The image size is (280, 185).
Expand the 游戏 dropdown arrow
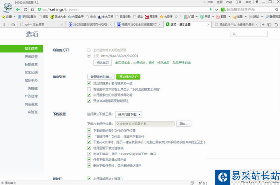point(262,17)
